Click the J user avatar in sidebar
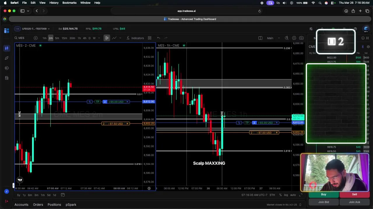Screen dimensions: 373x209 point(6,191)
